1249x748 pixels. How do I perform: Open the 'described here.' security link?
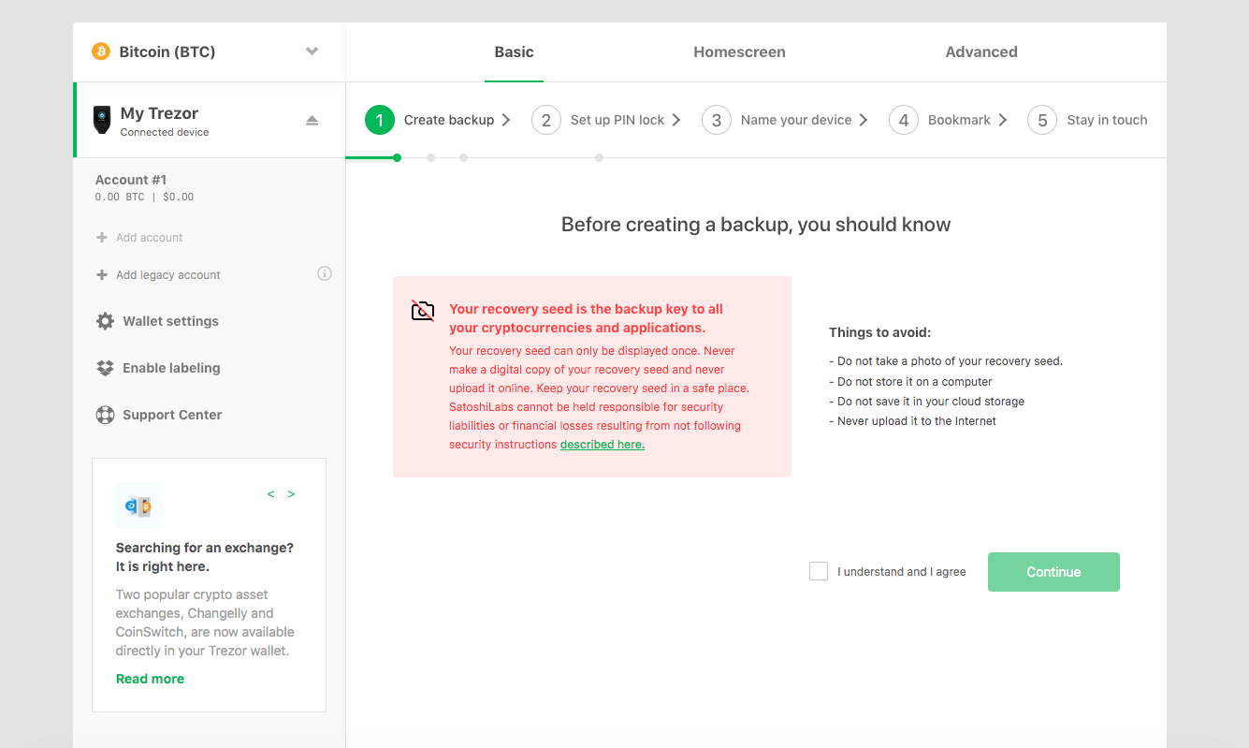tap(603, 445)
